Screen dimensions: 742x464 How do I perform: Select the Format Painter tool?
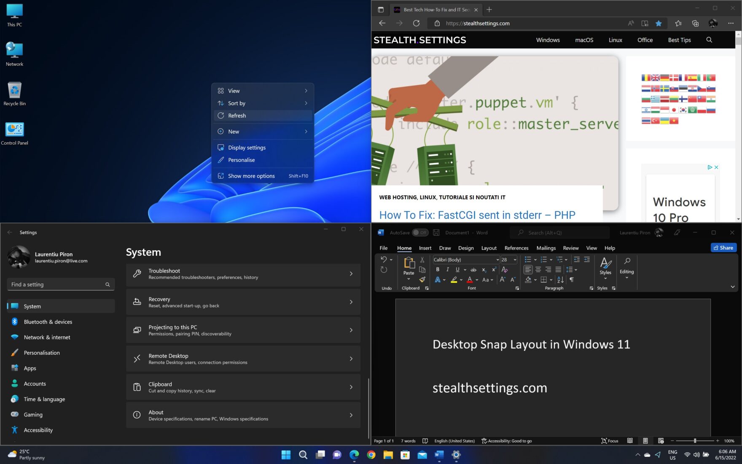(422, 280)
